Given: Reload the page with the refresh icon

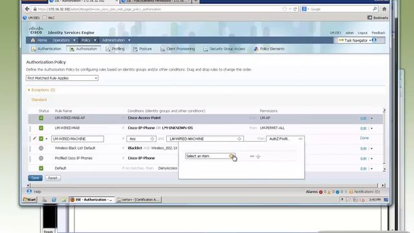Looking at the screenshot, I should click(x=295, y=9).
